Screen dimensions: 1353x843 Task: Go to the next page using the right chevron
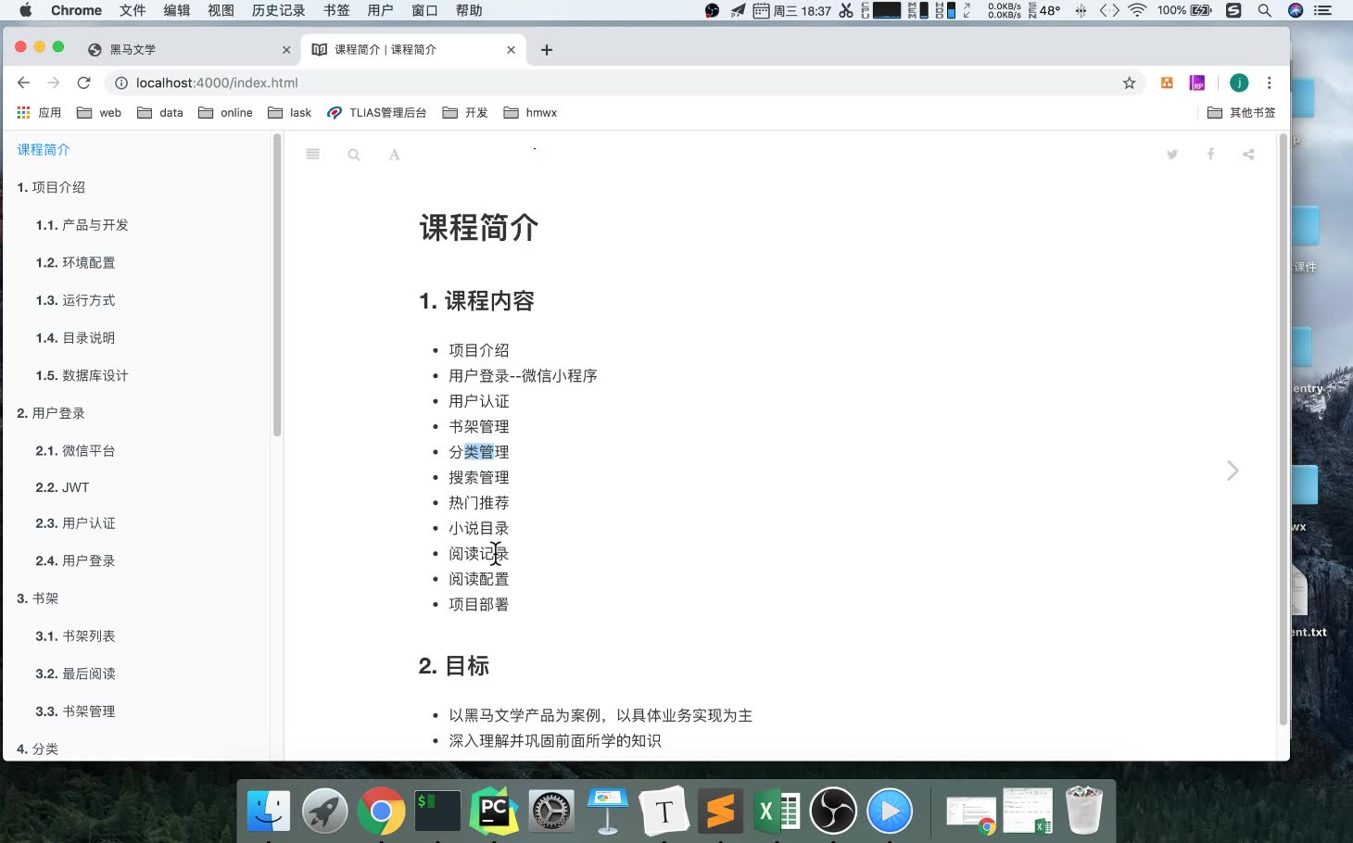coord(1233,471)
